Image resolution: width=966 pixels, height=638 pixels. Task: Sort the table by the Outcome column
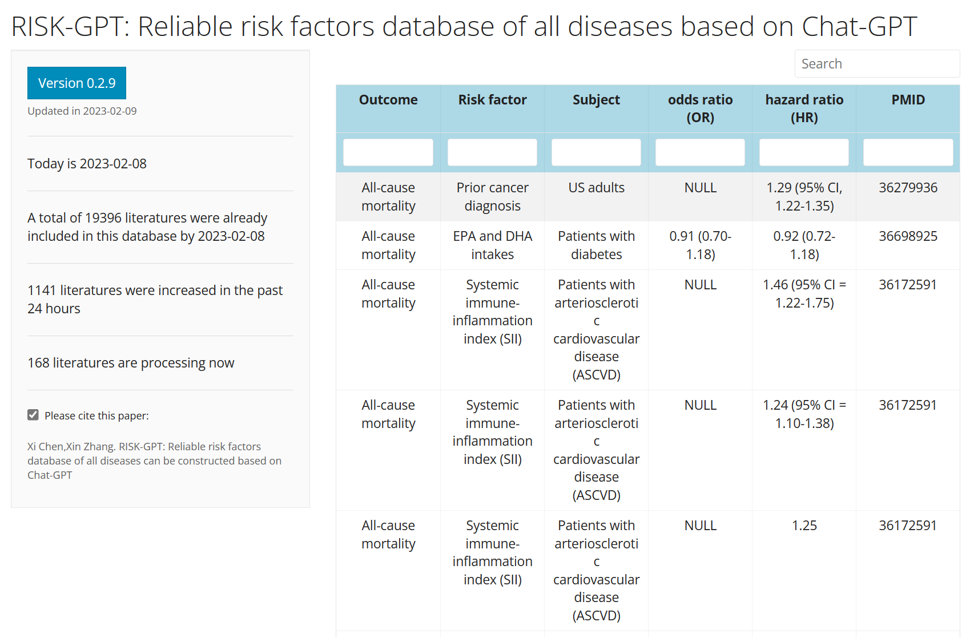388,100
